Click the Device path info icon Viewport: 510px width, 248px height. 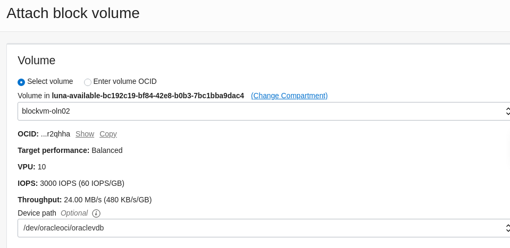[x=96, y=213]
